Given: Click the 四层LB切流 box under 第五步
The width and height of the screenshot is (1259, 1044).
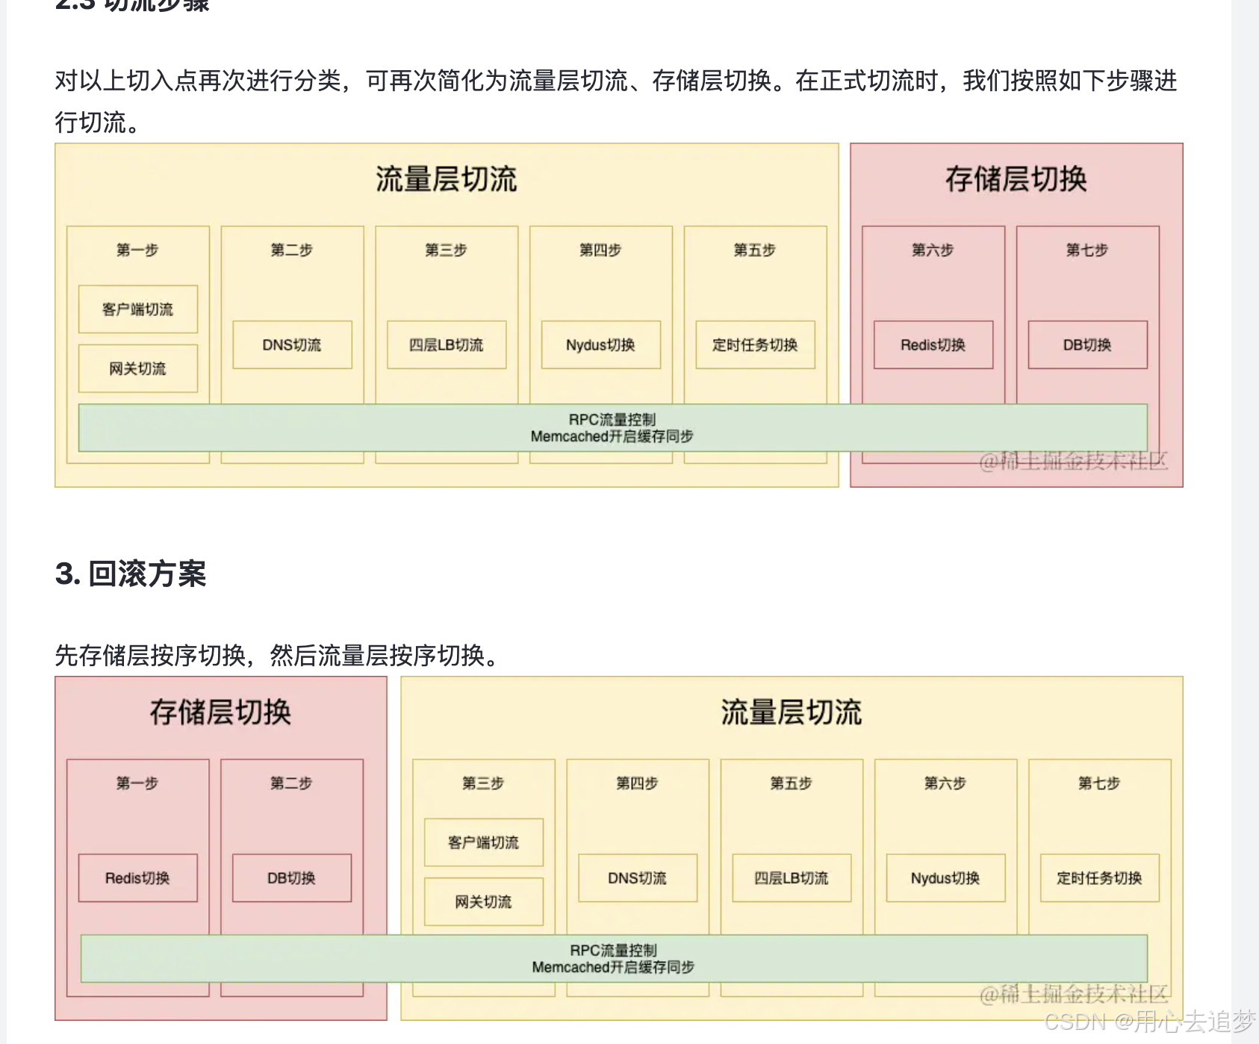Looking at the screenshot, I should point(792,878).
